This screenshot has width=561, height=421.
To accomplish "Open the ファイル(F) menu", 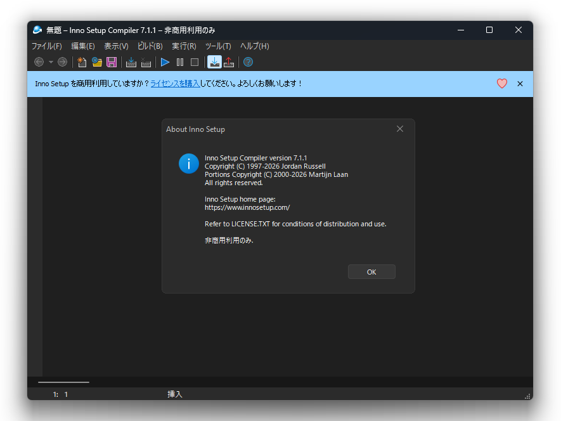I will point(46,46).
